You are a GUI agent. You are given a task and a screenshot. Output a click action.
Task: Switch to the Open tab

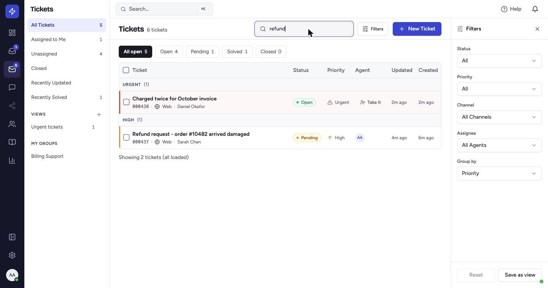point(169,52)
